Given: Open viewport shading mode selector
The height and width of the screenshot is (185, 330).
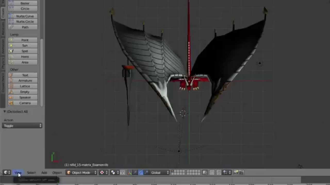Looking at the screenshot, I should tap(104, 172).
